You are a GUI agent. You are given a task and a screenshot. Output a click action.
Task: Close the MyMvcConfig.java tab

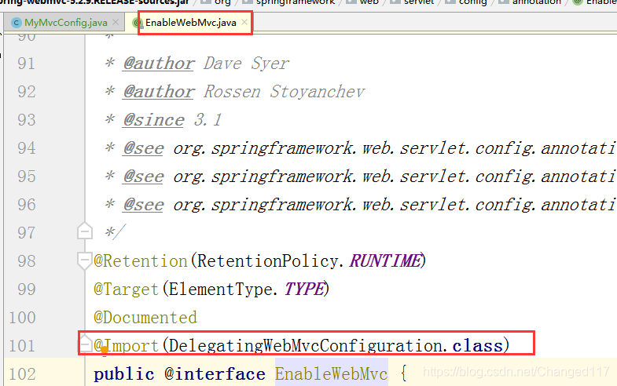116,23
